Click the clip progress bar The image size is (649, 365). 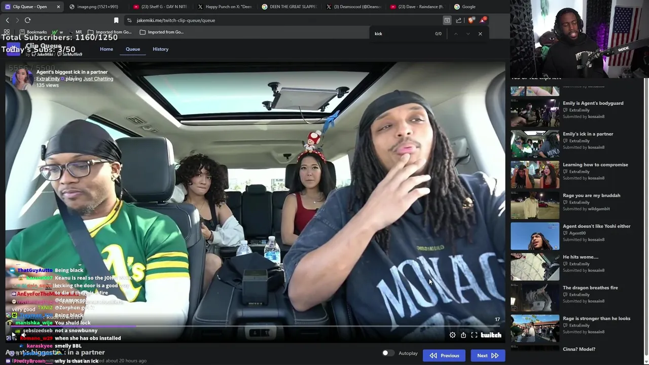255,327
